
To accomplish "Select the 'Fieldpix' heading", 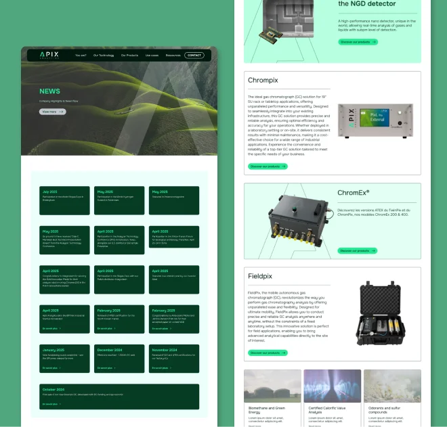I will [260, 276].
